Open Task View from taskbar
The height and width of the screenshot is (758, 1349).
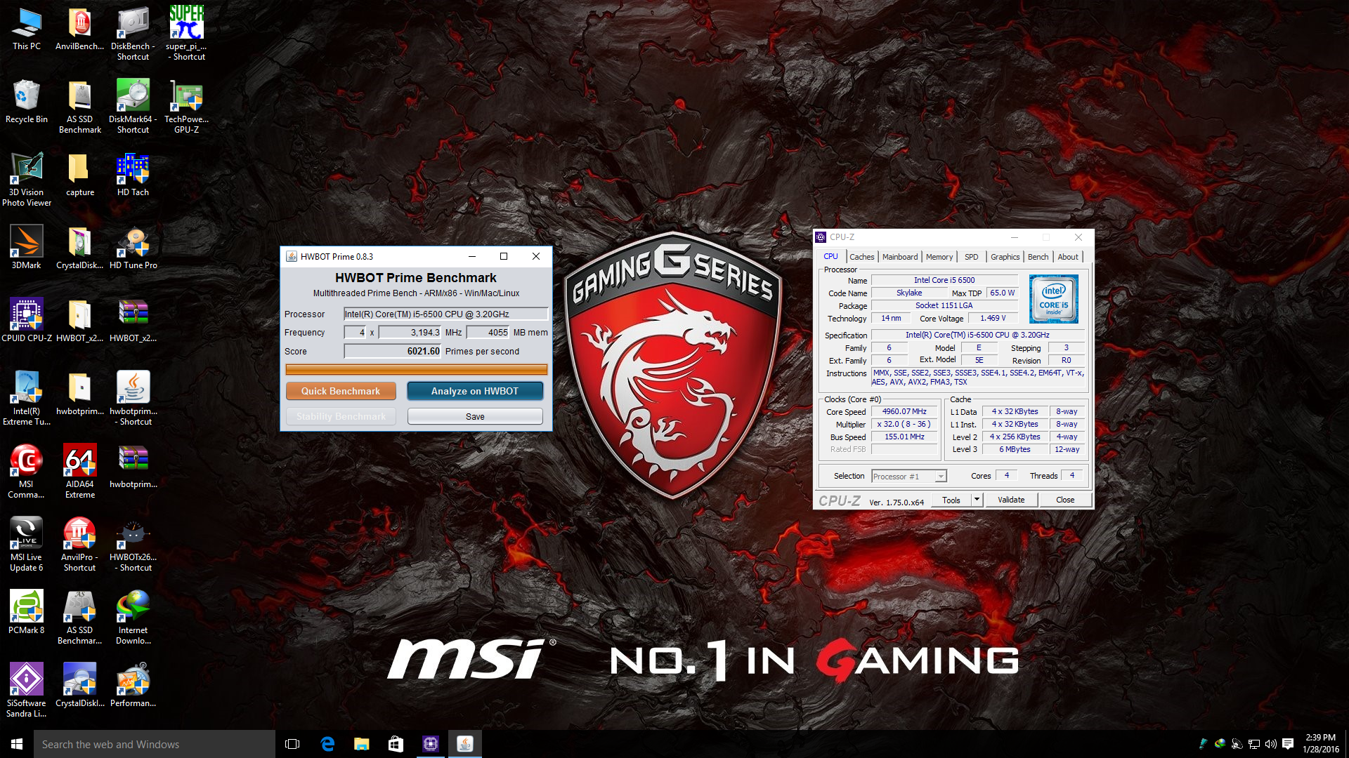pyautogui.click(x=292, y=744)
